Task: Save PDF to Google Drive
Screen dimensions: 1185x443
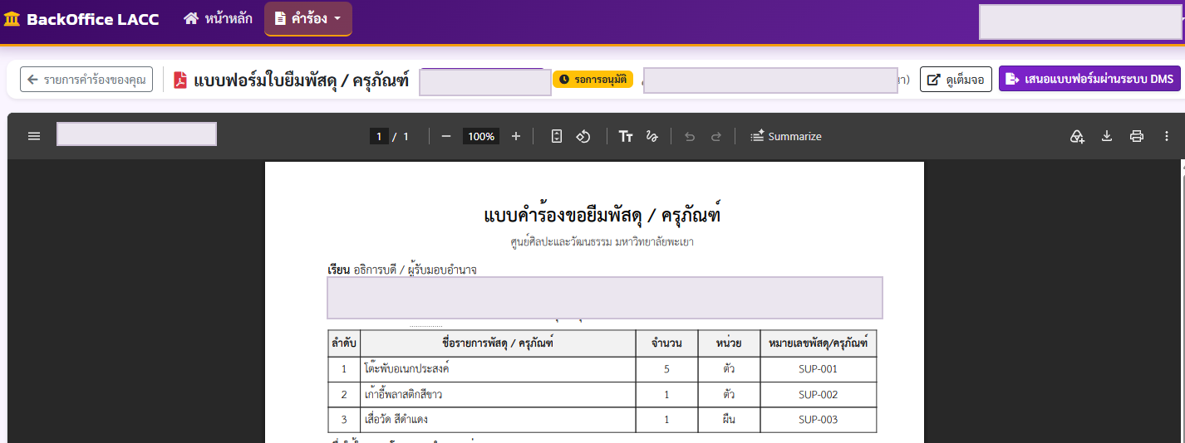Action: (x=1077, y=136)
